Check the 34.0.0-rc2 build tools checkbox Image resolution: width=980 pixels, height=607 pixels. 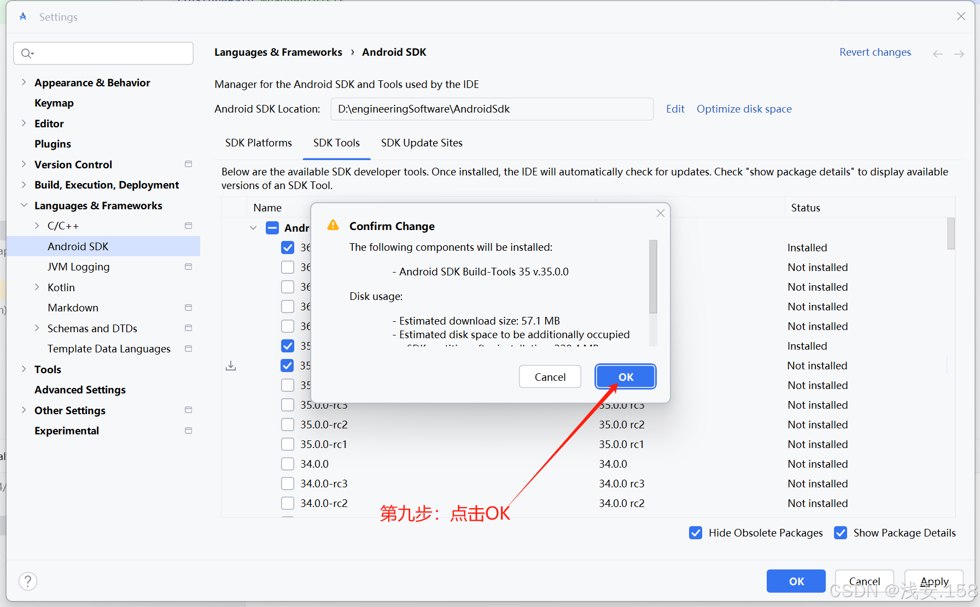pos(288,503)
